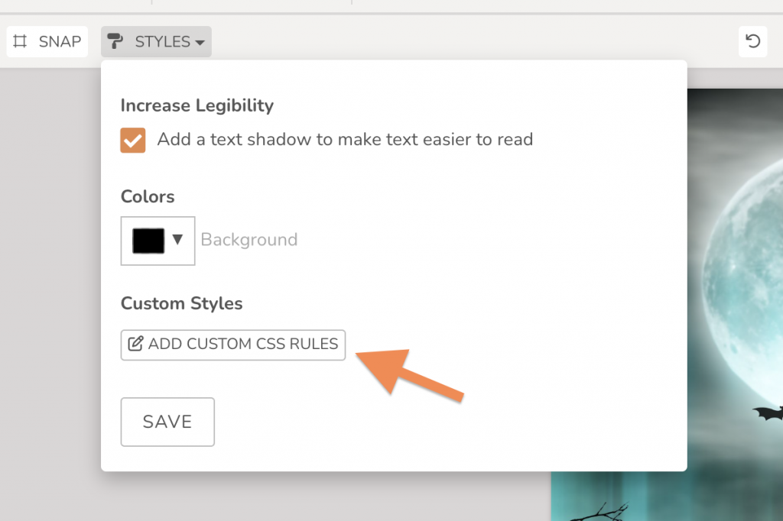
Task: Click the Background placeholder text field
Action: (x=249, y=239)
